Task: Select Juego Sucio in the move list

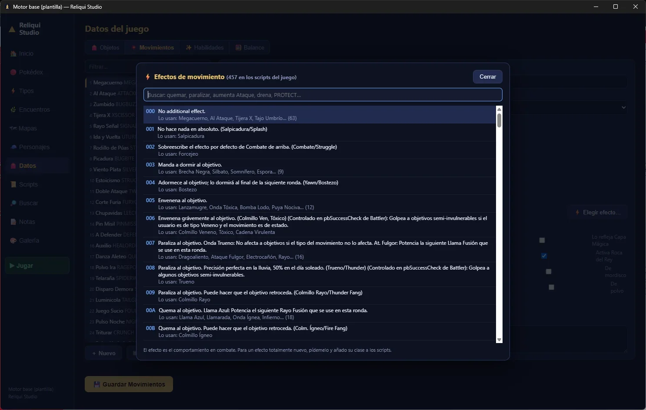Action: pyautogui.click(x=111, y=311)
